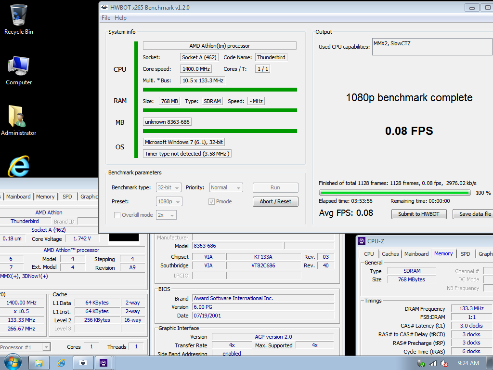This screenshot has height=370, width=493.
Task: Click the Southbridge VT82C686 field
Action: (x=263, y=265)
